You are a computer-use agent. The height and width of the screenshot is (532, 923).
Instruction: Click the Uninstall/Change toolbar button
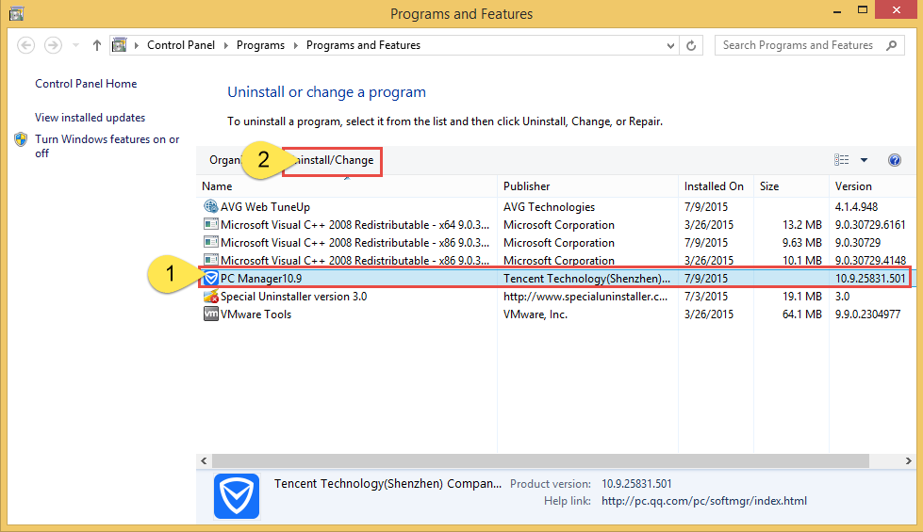332,160
